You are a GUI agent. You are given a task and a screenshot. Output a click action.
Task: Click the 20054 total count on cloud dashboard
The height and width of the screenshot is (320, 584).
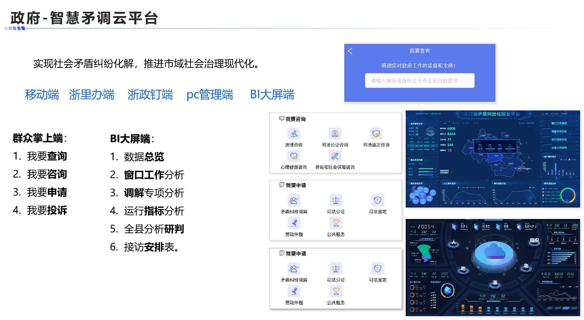coord(426,226)
